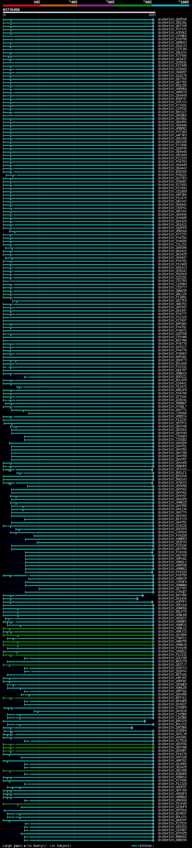Select the UniRef100_O22669 label
The image size is (192, 848).
[172, 192]
